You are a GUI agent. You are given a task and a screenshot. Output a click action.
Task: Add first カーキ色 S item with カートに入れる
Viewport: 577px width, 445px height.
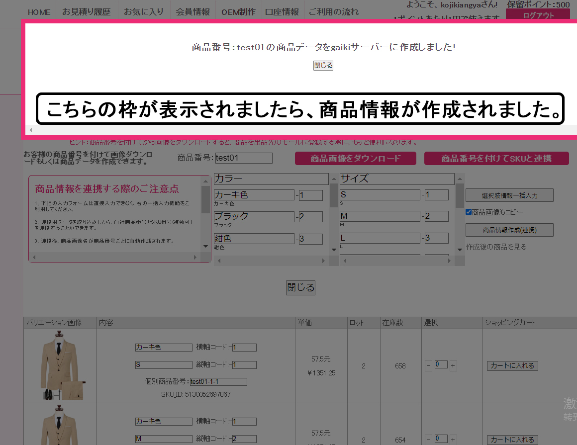[512, 366]
